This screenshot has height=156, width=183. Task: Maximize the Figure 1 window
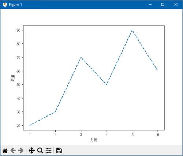(163, 5)
